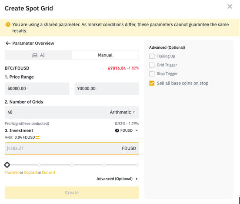The image size is (240, 204).
Task: Uncheck Sell all base coins on stop
Action: 152,83
